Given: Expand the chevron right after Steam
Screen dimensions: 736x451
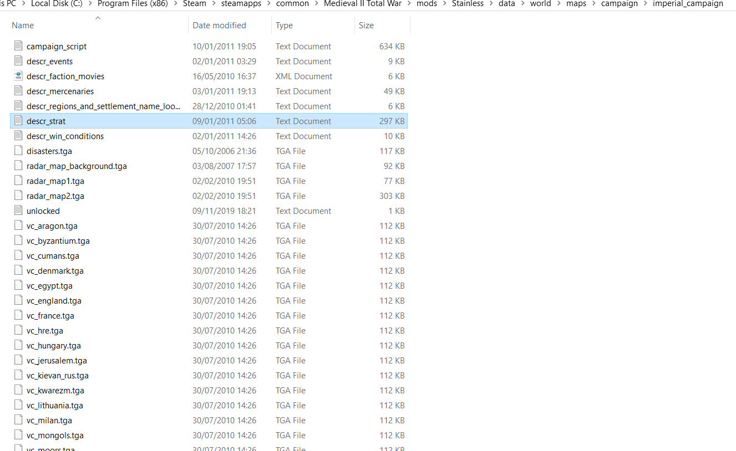Looking at the screenshot, I should pyautogui.click(x=214, y=4).
